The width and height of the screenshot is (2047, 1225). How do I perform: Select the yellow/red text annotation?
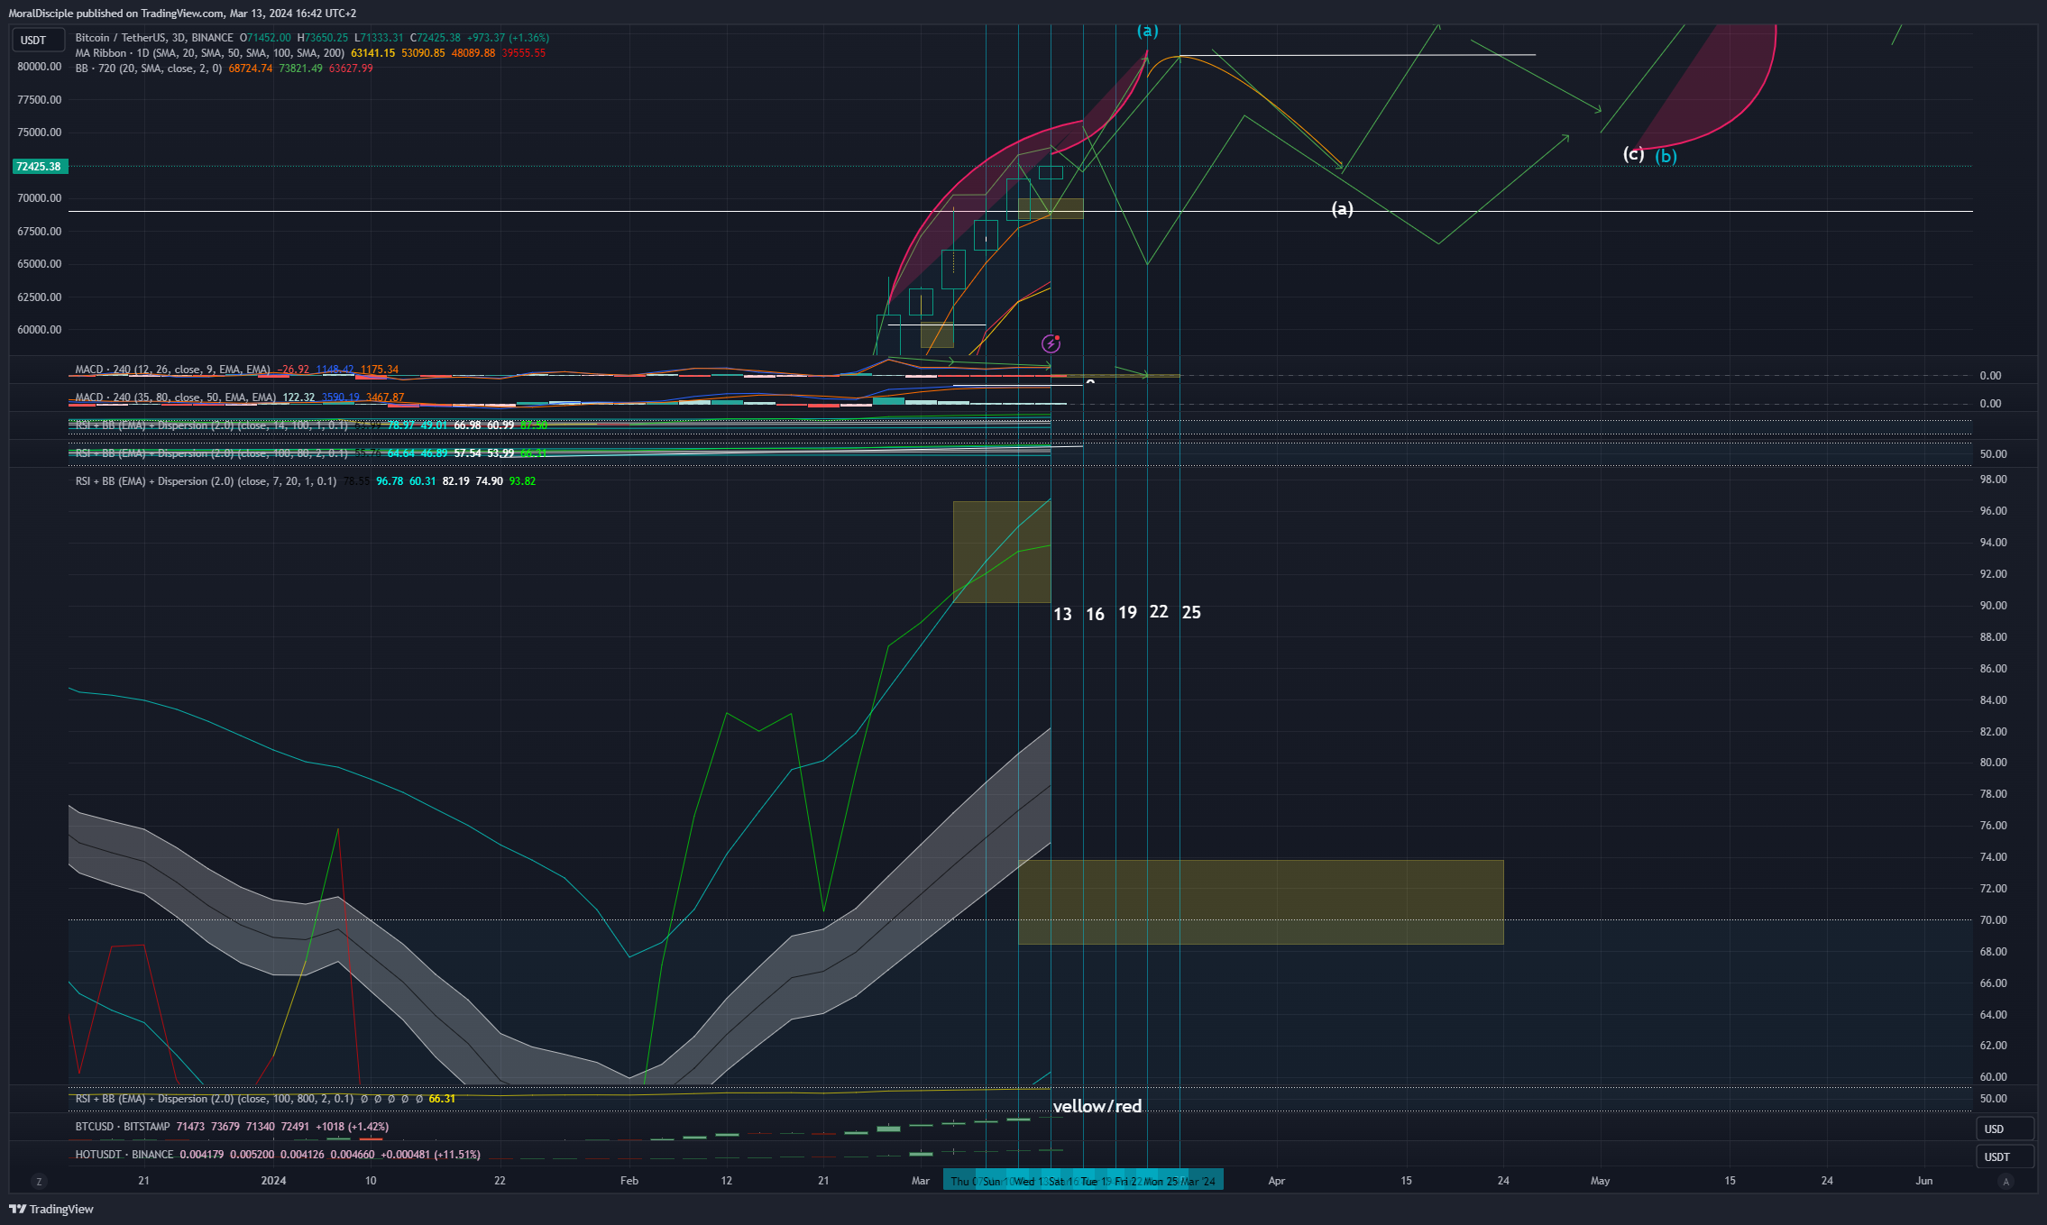1097,1106
